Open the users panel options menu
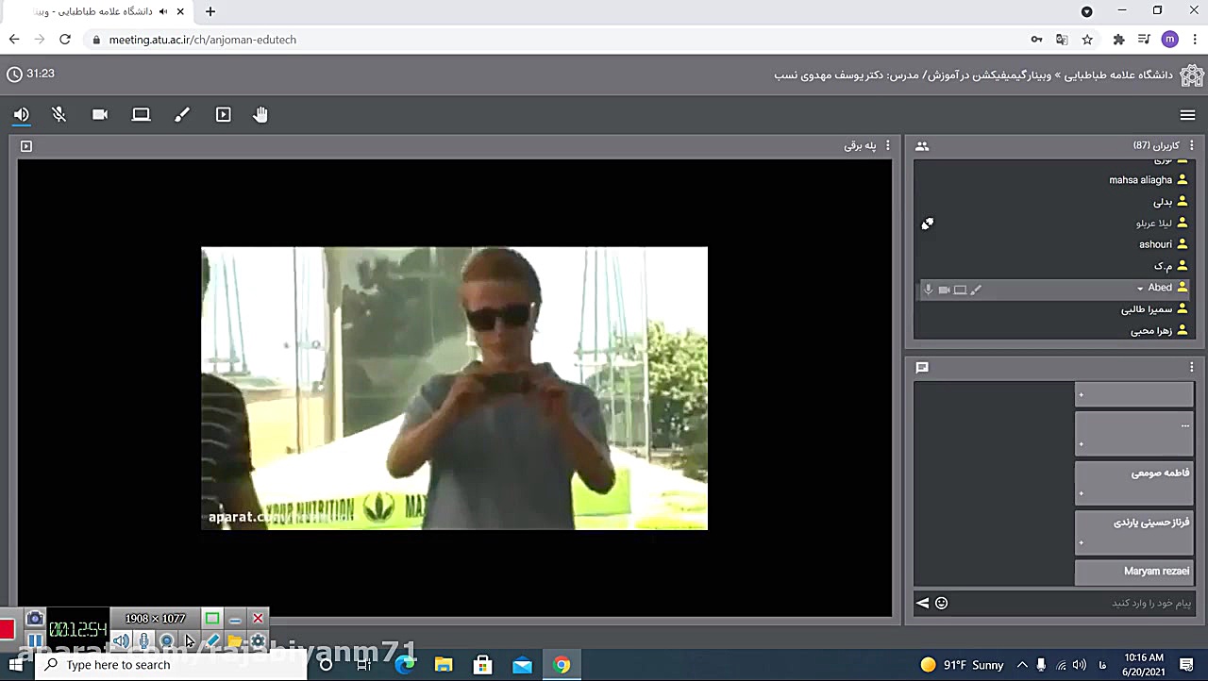This screenshot has width=1208, height=681. pyautogui.click(x=1191, y=146)
